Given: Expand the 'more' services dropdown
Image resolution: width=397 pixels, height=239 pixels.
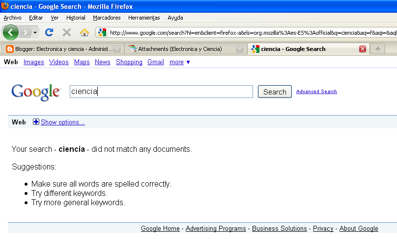Looking at the screenshot, I should [x=179, y=62].
